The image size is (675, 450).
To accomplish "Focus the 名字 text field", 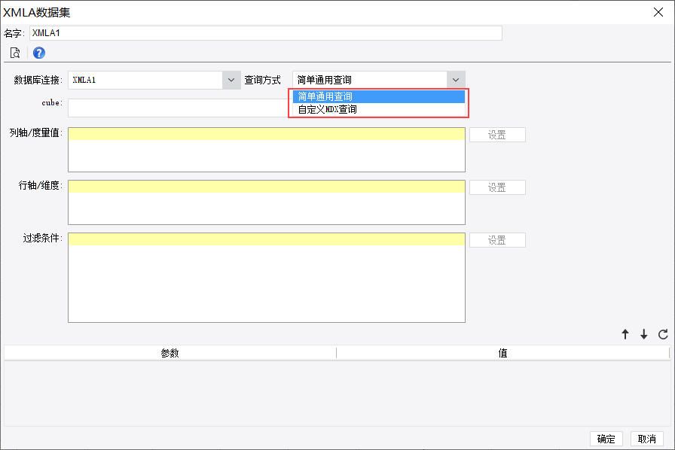I will 266,33.
